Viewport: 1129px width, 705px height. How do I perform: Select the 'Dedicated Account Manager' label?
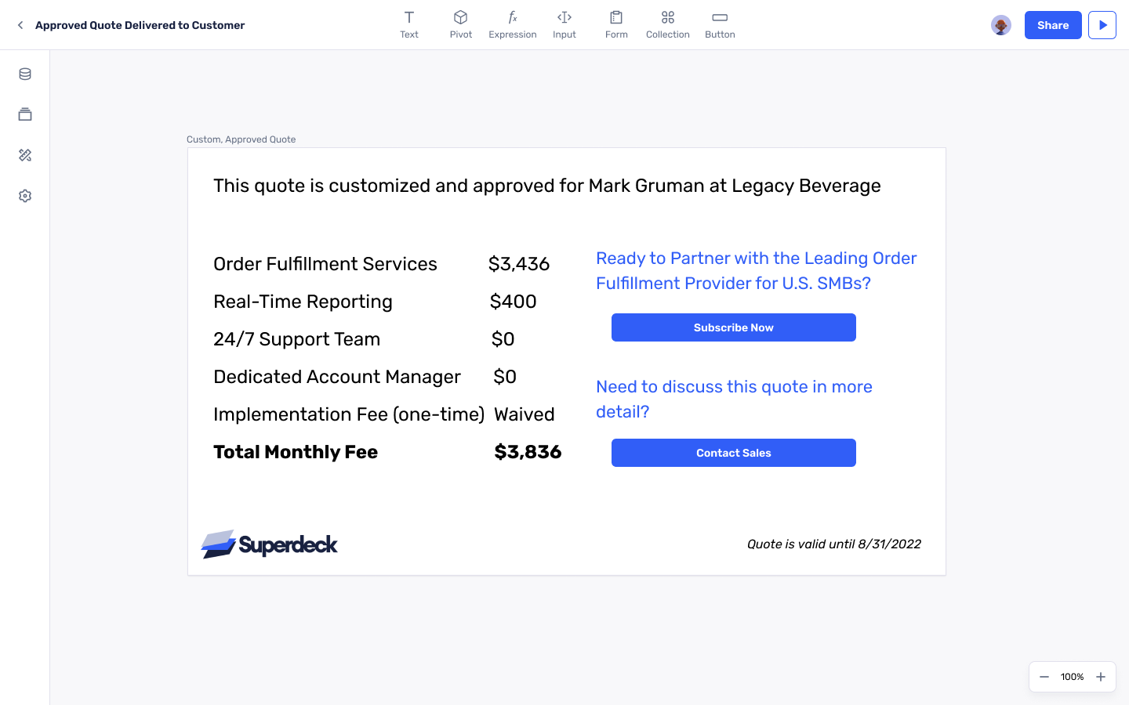click(337, 377)
